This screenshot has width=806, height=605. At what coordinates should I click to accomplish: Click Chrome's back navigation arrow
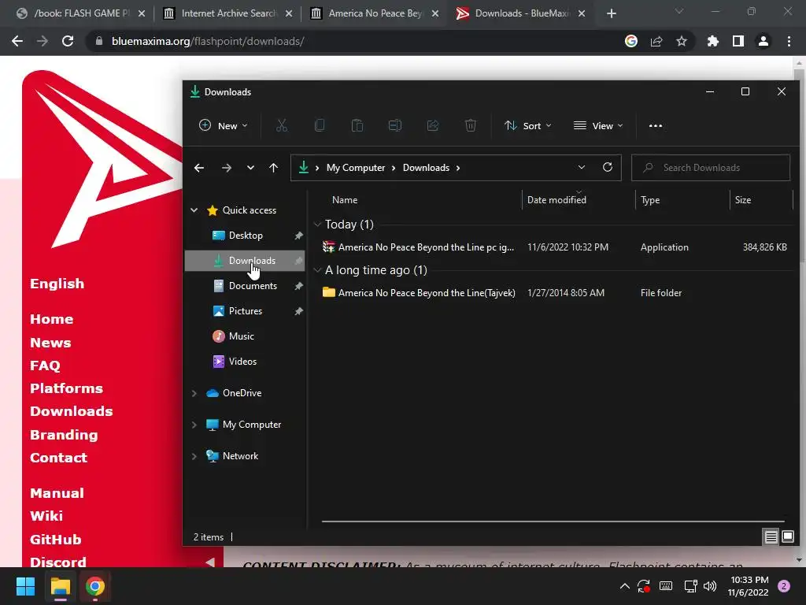pyautogui.click(x=17, y=41)
